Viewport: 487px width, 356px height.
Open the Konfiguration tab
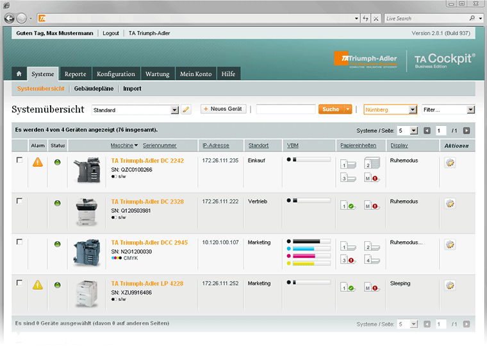pos(116,74)
